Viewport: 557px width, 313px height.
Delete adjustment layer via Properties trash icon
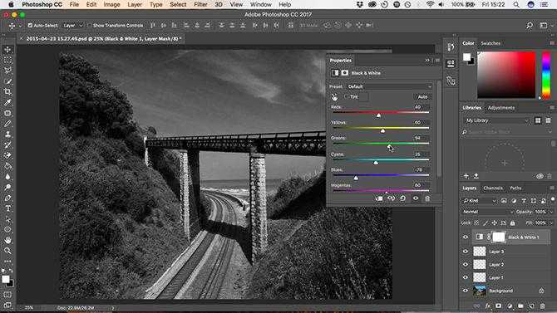click(x=427, y=198)
